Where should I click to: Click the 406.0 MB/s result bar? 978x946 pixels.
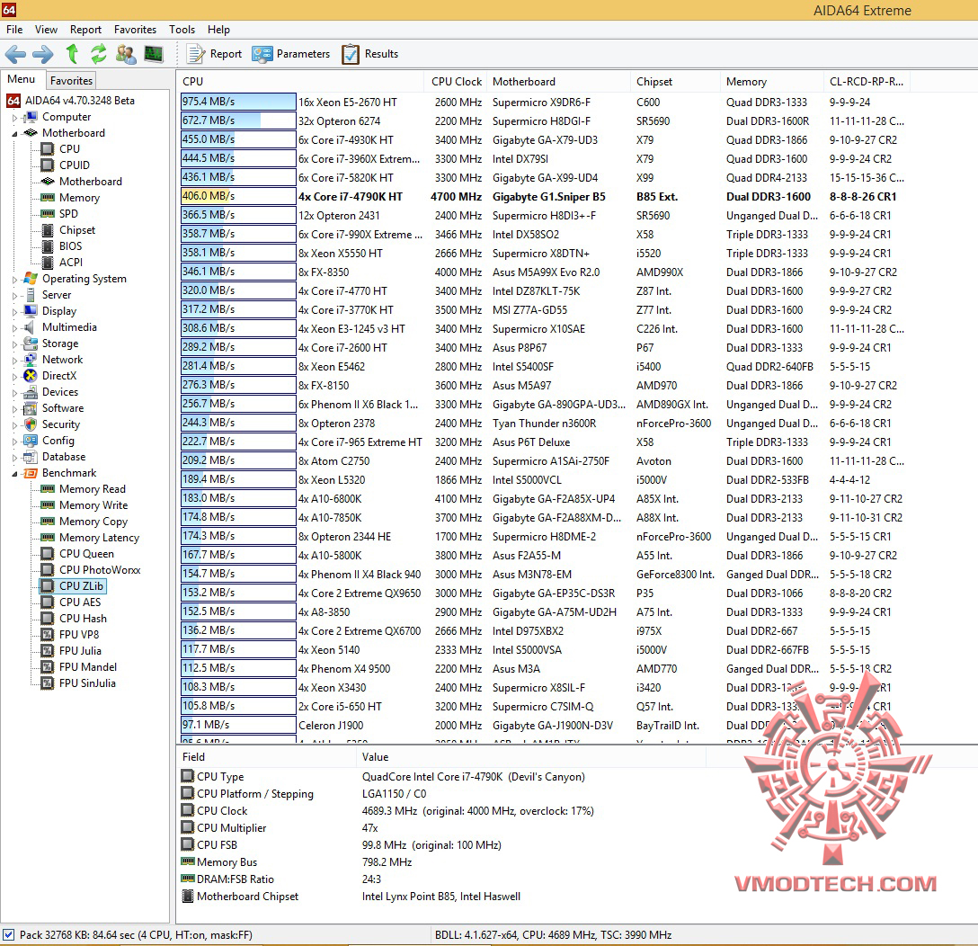[237, 197]
